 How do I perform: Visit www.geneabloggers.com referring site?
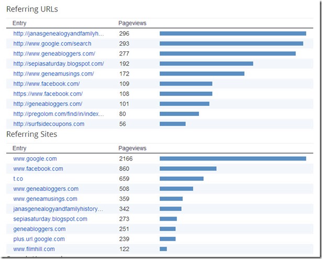pyautogui.click(x=46, y=189)
